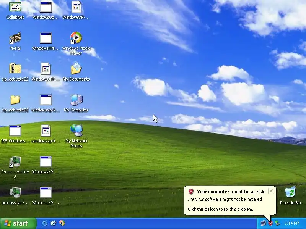Select WindowsXP-... icon beside processhack...
Viewport: 306px width, 229px height.
[x=46, y=192]
